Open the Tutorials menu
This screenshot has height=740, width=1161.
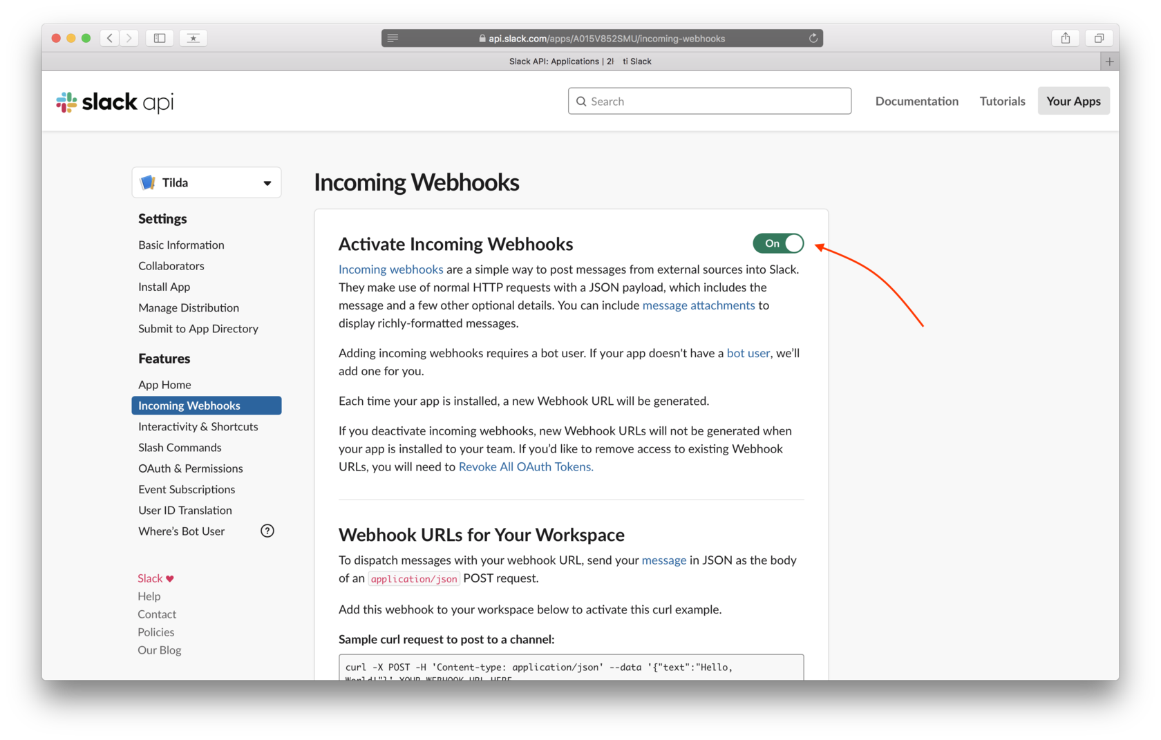(x=1002, y=101)
